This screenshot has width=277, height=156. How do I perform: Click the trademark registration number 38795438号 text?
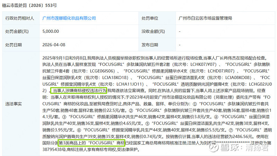point(54,149)
